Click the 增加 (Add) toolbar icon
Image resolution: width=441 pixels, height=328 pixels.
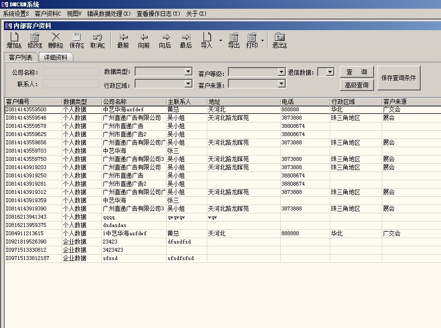tap(14, 40)
